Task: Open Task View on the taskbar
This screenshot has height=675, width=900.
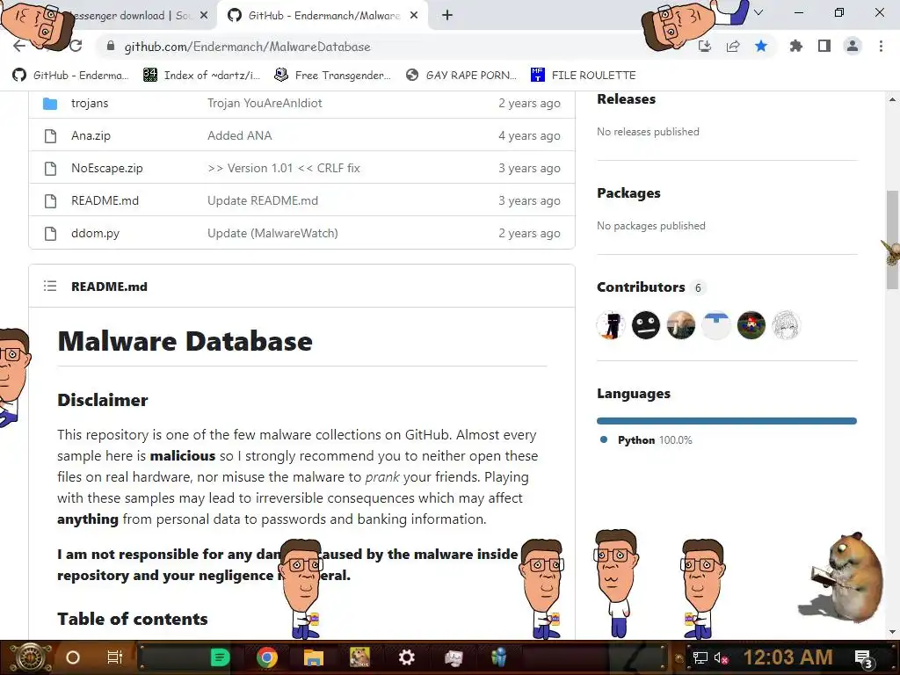Action: [x=115, y=657]
